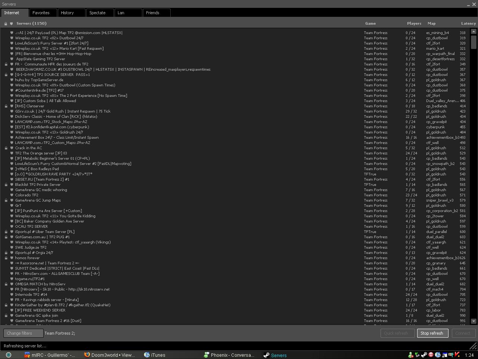Select togame.ru|TF2#1 server row

[235, 279]
